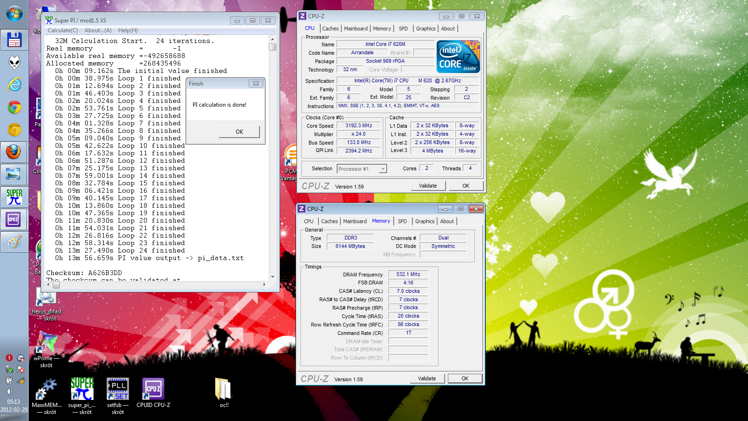Select the MaxxMEM desktop shortcut
Viewport: 748px width, 421px height.
[46, 396]
